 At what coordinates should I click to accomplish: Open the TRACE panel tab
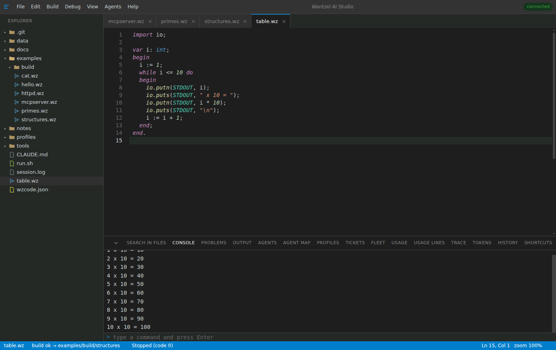[459, 243]
